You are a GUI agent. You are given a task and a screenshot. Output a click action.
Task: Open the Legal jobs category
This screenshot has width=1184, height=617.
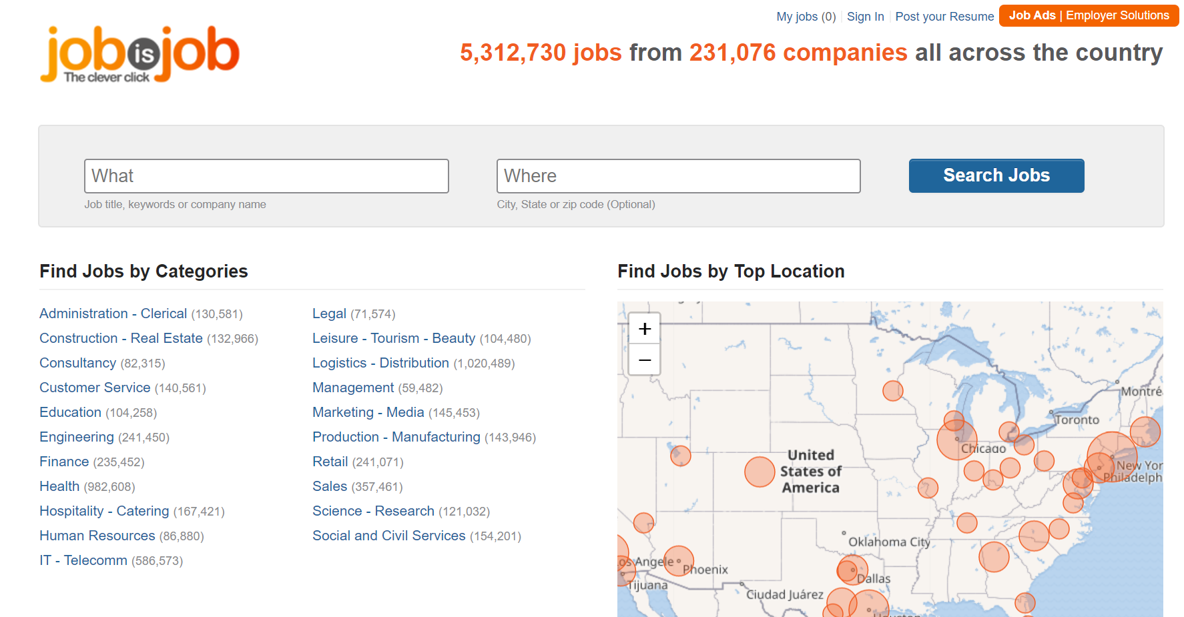tap(328, 314)
